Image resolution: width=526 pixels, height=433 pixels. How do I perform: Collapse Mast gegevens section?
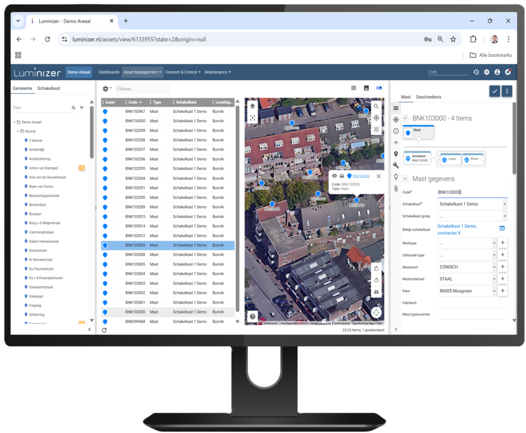[x=405, y=179]
